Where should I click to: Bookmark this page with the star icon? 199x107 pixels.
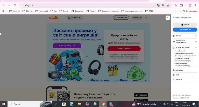[168, 5]
